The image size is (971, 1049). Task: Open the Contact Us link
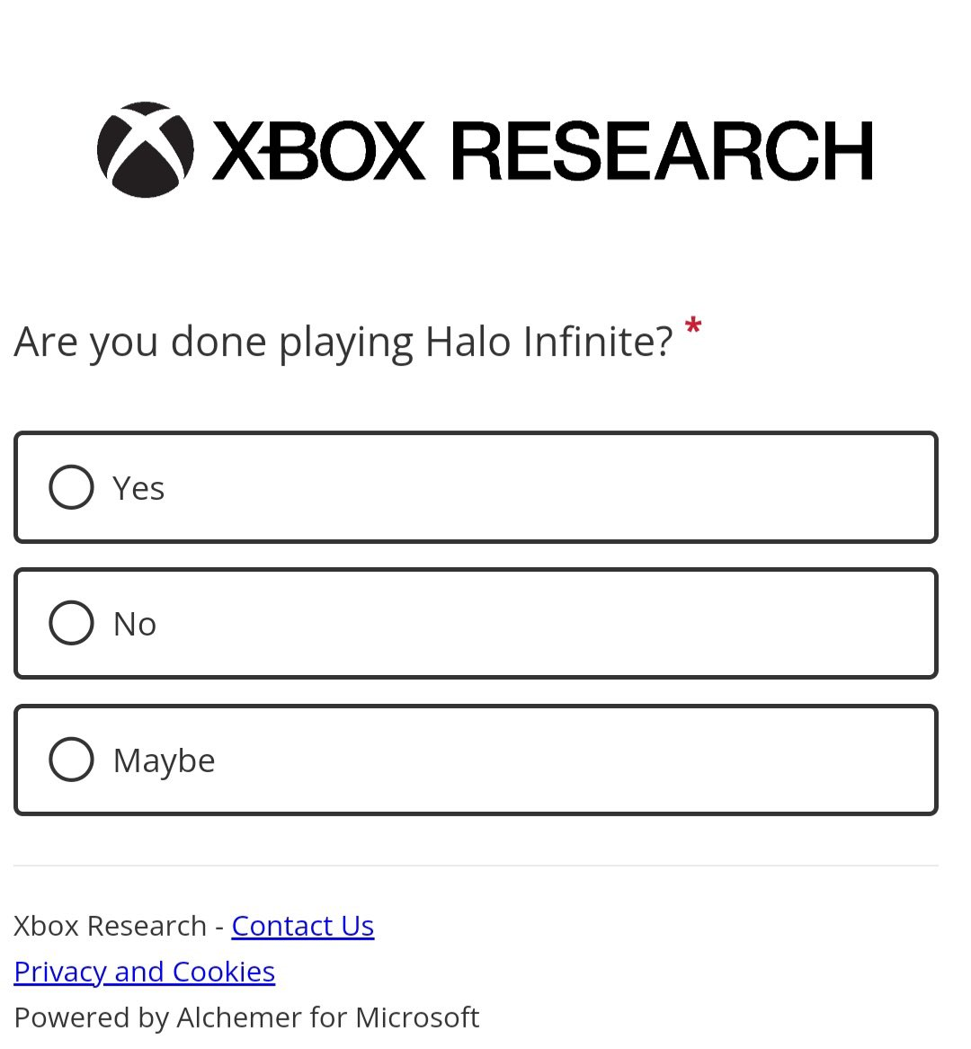[x=302, y=925]
